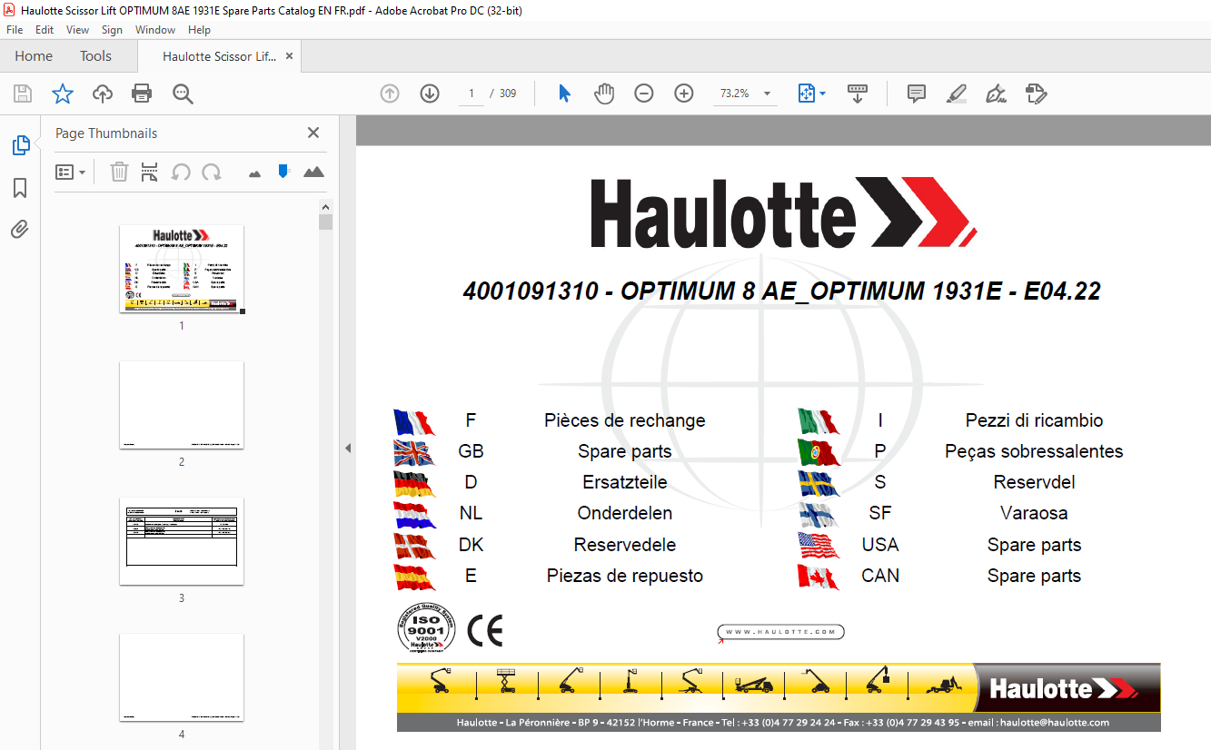The image size is (1211, 750).
Task: Click the thumbnails panel scrollbar thumb
Action: click(325, 222)
